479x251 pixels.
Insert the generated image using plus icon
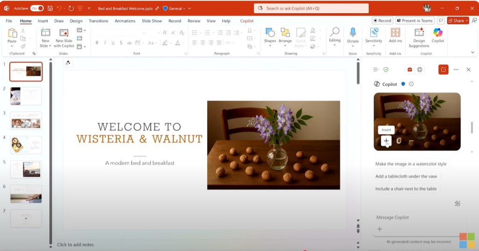pyautogui.click(x=386, y=141)
